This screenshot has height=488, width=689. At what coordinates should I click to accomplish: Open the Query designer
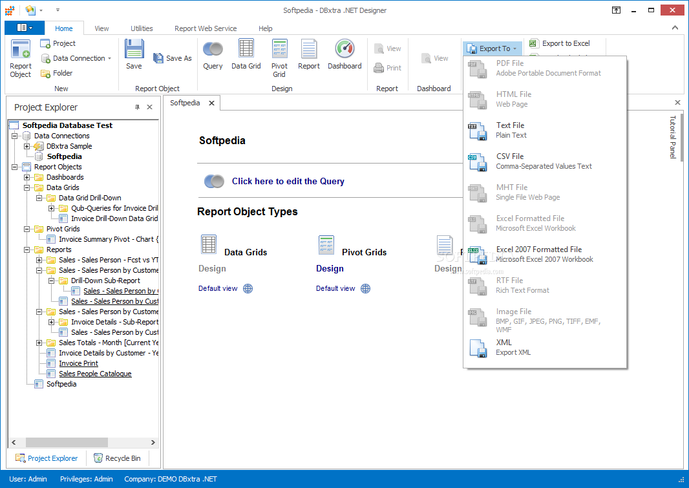[213, 54]
